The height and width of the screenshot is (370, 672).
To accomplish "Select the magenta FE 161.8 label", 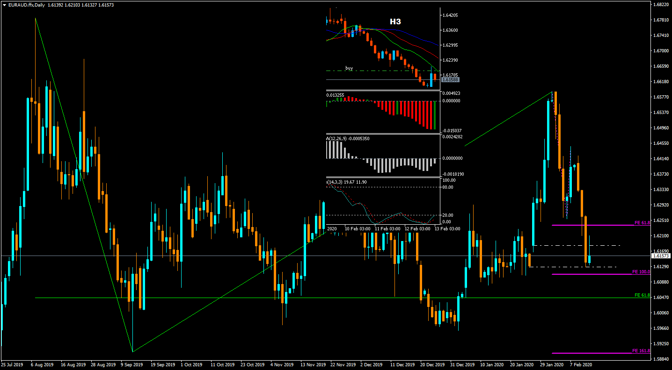I will click(x=641, y=350).
